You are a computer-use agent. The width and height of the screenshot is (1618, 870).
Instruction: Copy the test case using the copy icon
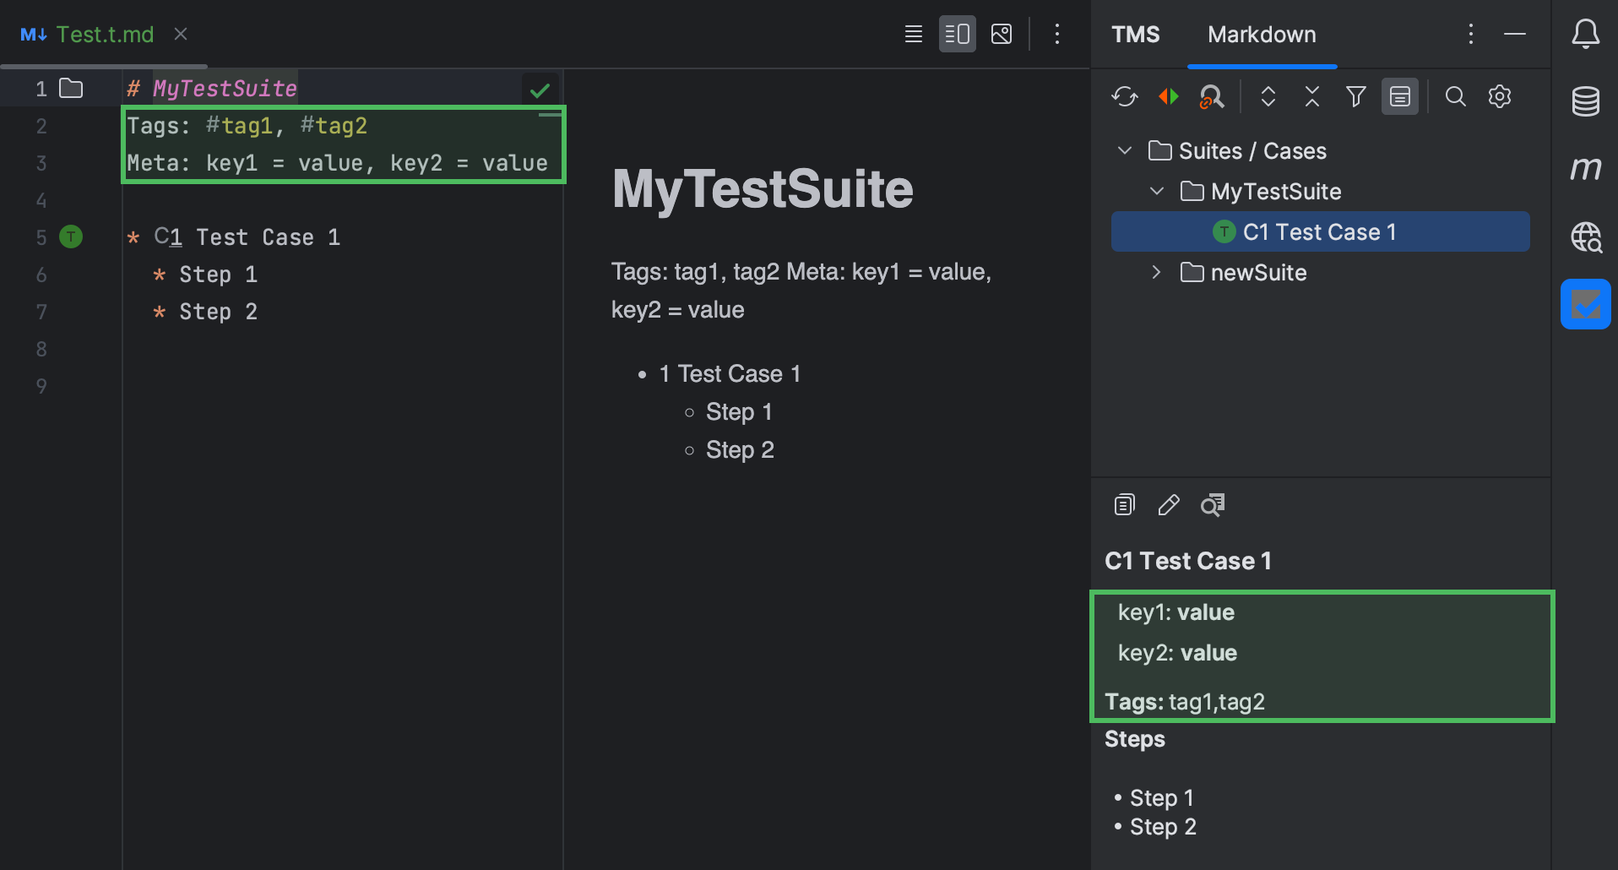pyautogui.click(x=1123, y=504)
